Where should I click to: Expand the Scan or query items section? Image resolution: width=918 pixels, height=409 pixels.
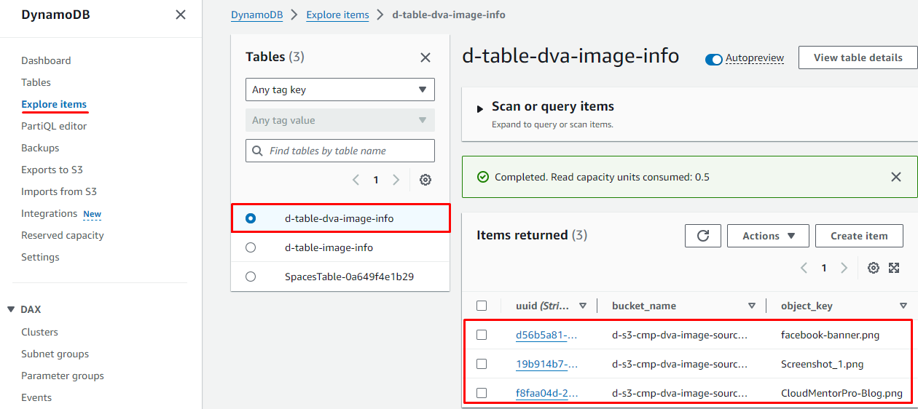tap(480, 108)
